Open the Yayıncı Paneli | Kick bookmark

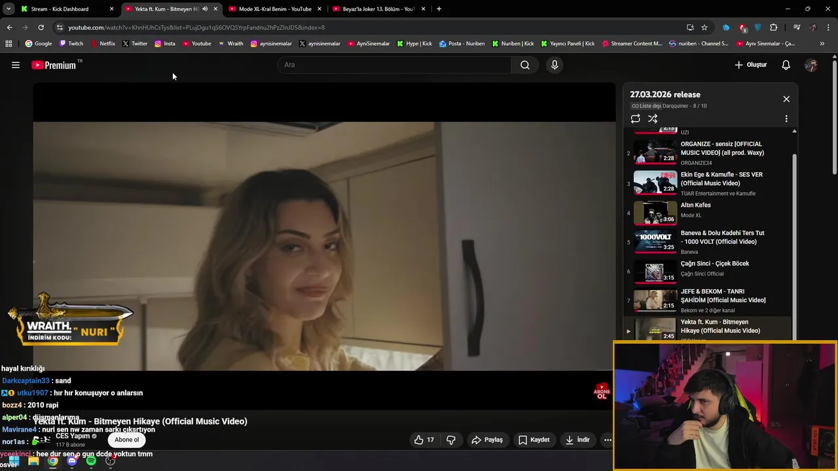(x=568, y=44)
